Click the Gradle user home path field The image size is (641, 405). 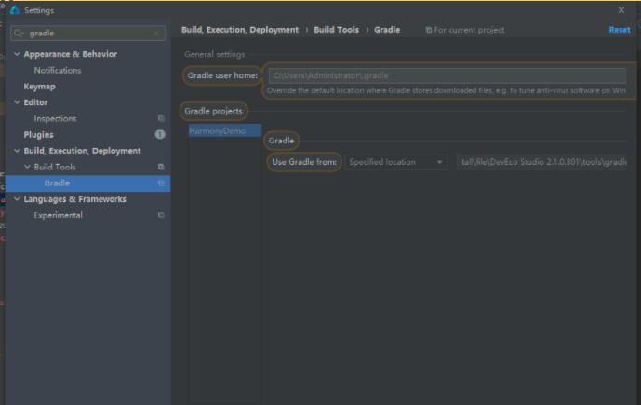(447, 75)
